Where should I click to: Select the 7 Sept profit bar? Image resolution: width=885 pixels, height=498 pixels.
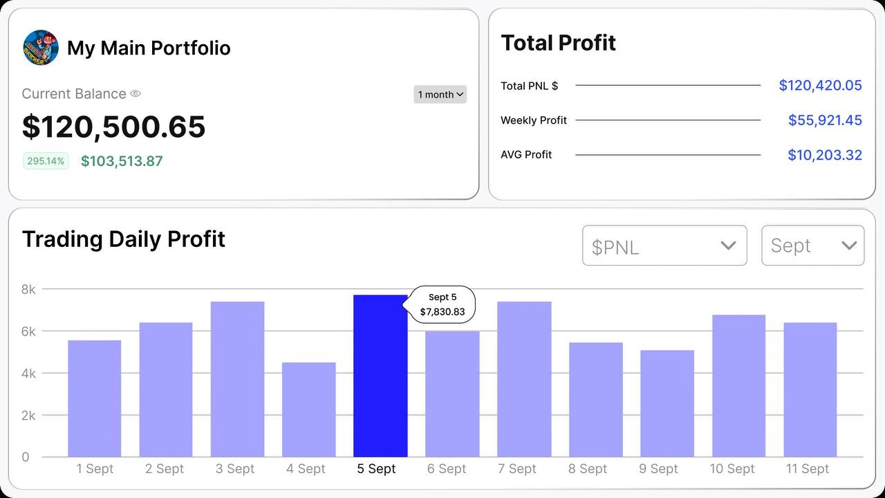524,379
